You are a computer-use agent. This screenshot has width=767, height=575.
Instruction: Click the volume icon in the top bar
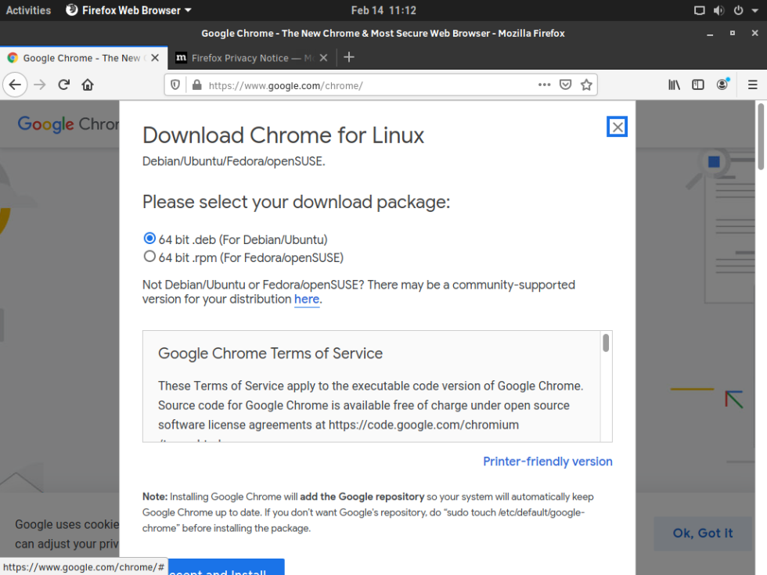click(717, 10)
